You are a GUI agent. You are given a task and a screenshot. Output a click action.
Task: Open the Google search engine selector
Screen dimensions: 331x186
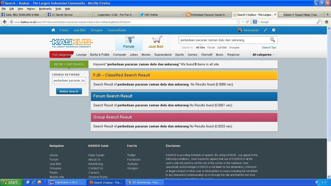pyautogui.click(x=256, y=22)
